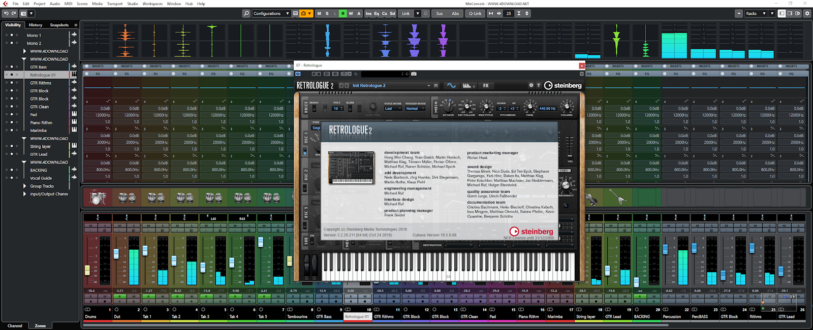This screenshot has height=330, width=813.
Task: Switch to the Snapshots tab
Action: pyautogui.click(x=59, y=25)
